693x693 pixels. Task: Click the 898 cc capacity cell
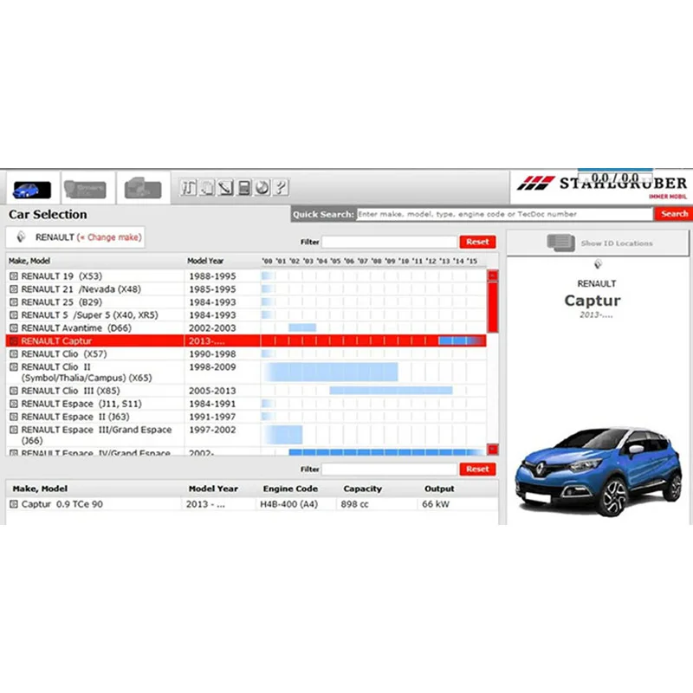click(x=354, y=504)
